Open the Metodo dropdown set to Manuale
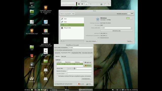The height and width of the screenshot is (91, 162). coord(76,56)
